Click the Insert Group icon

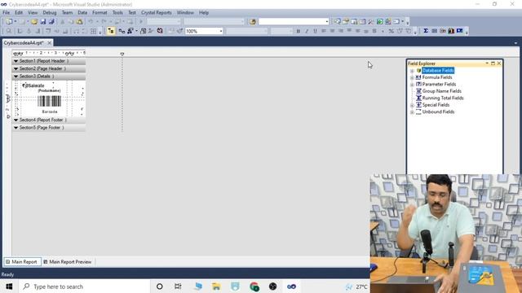[434, 31]
